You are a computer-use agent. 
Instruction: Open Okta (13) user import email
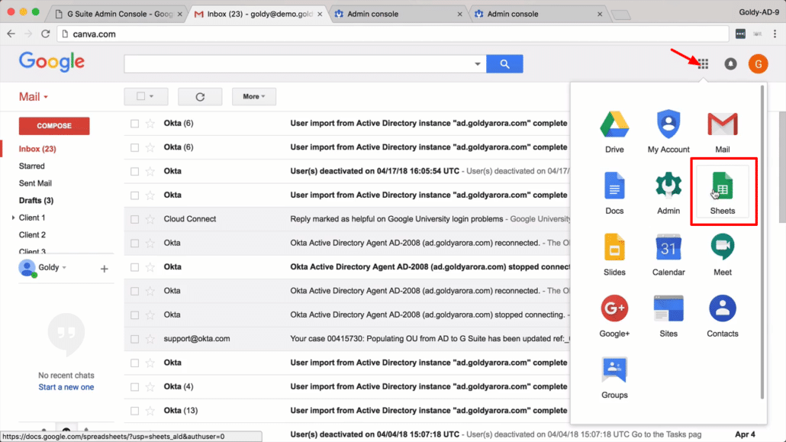(347, 411)
